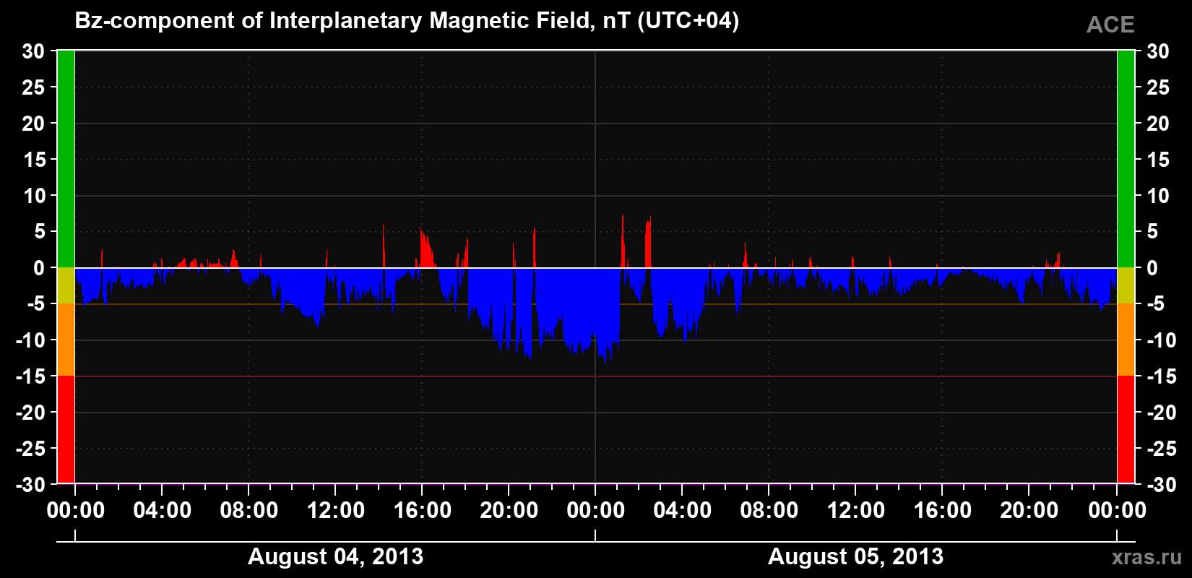Click the -10 value on right y-axis
This screenshot has height=578, width=1192.
[1162, 340]
